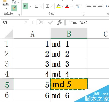Click the formula bar input field

tap(87, 22)
